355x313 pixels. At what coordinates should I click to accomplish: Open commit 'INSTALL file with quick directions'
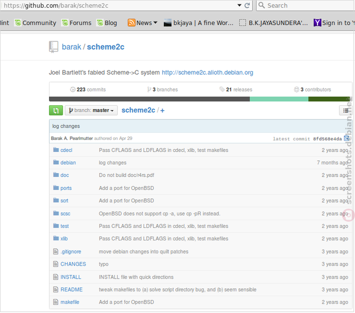[136, 277]
